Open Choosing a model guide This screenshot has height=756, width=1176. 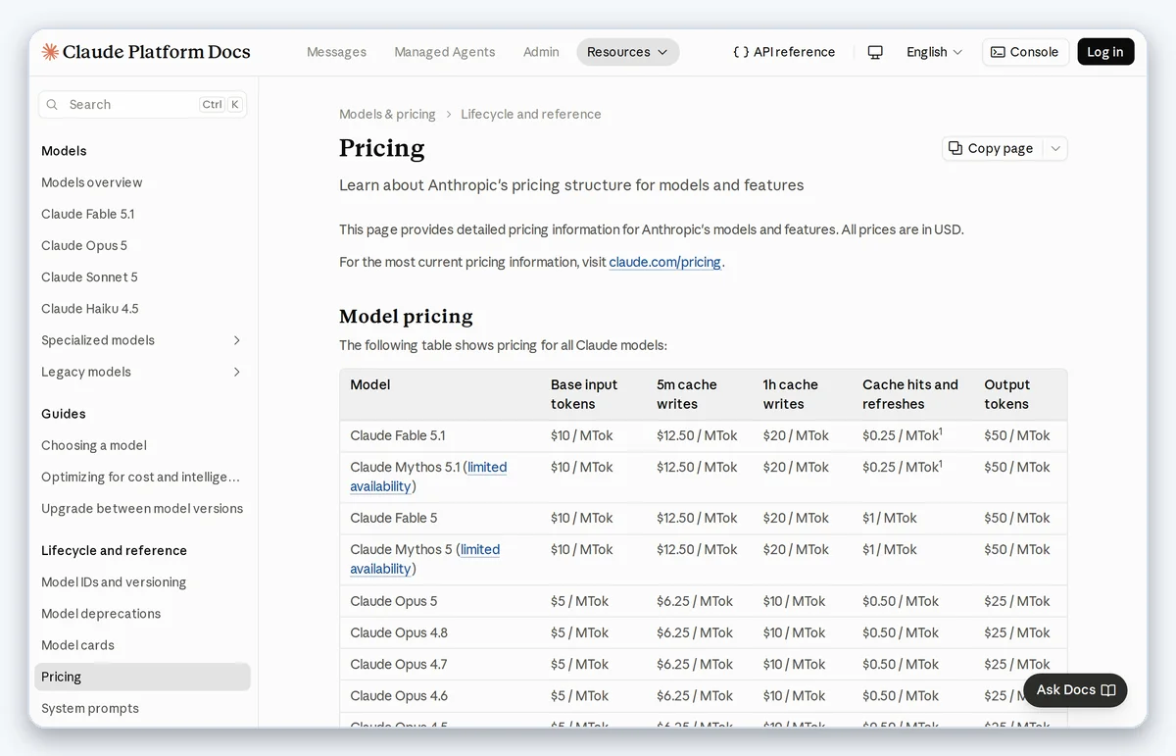tap(94, 445)
